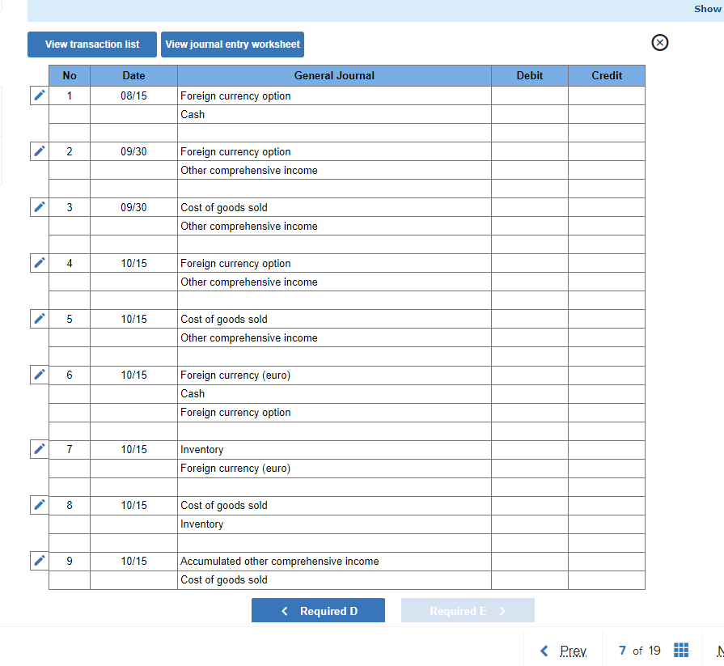The width and height of the screenshot is (724, 666).
Task: Select entry 7 Foreign currency (euro) row
Action: tap(334, 469)
